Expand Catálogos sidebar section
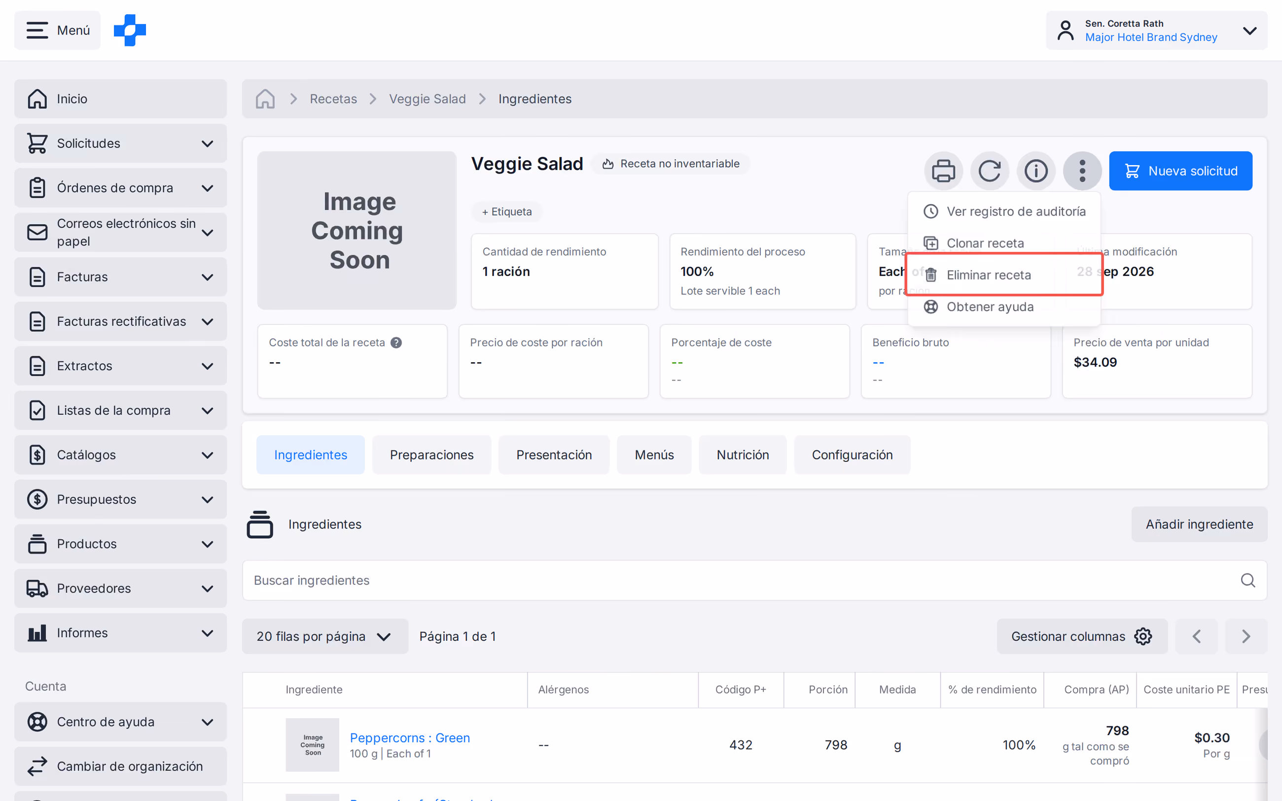This screenshot has width=1282, height=801. (x=120, y=455)
